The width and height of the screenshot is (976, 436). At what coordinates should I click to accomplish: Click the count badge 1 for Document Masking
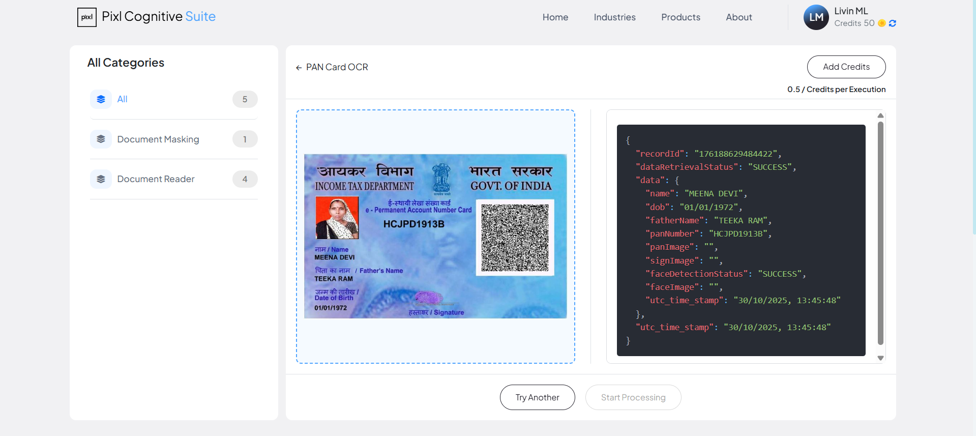coord(245,139)
